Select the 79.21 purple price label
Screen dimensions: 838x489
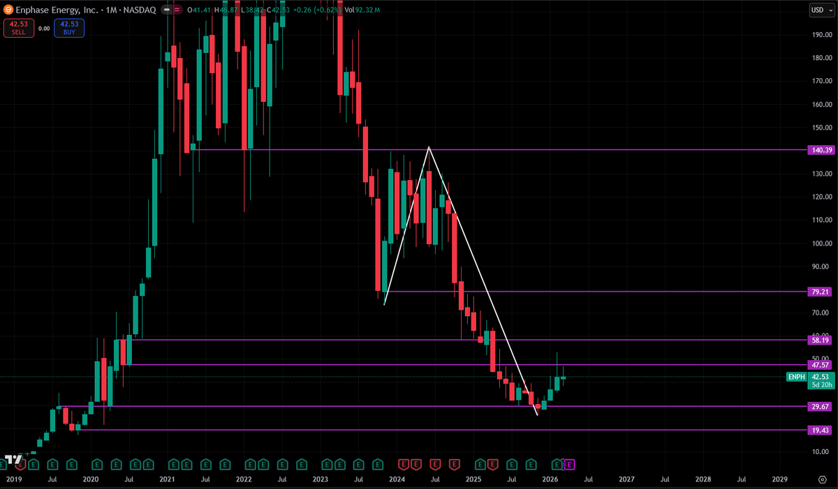coord(821,292)
